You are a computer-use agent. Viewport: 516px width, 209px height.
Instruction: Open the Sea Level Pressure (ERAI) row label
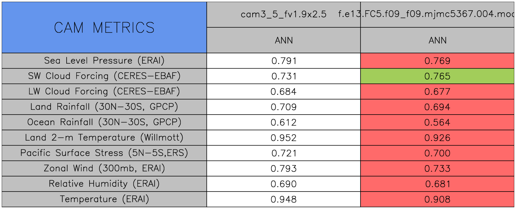[x=104, y=61]
